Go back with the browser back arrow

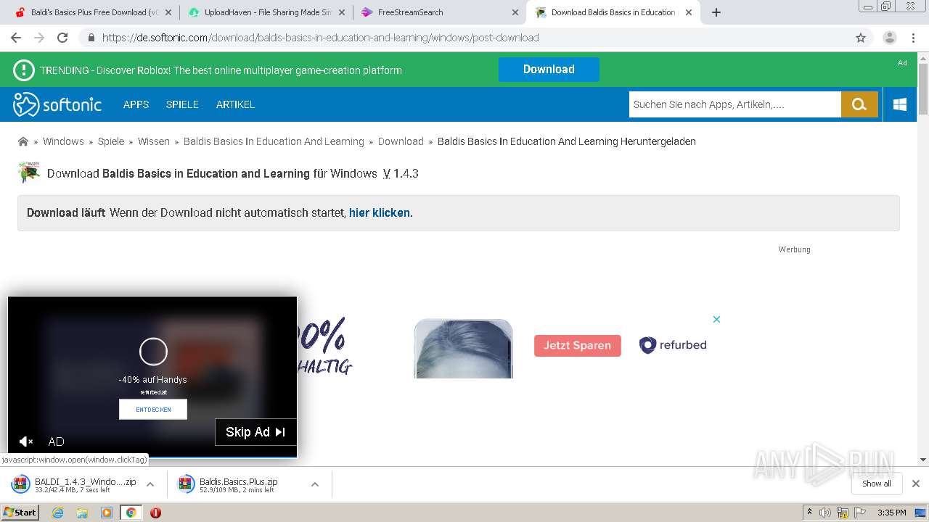coord(16,38)
